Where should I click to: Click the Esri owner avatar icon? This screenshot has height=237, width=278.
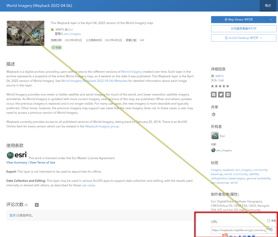[215, 136]
